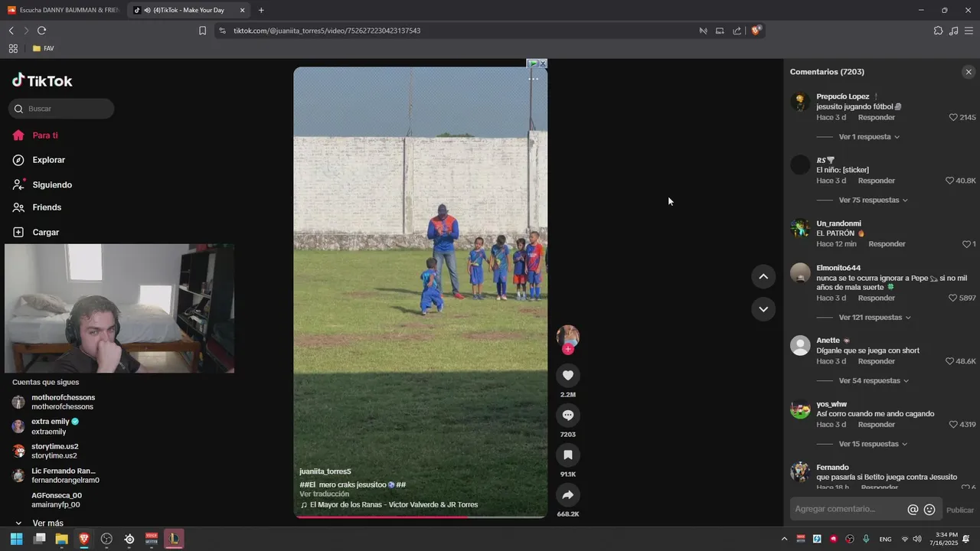Reply to Prepucio Lopez's comment
The width and height of the screenshot is (980, 551).
pos(877,117)
